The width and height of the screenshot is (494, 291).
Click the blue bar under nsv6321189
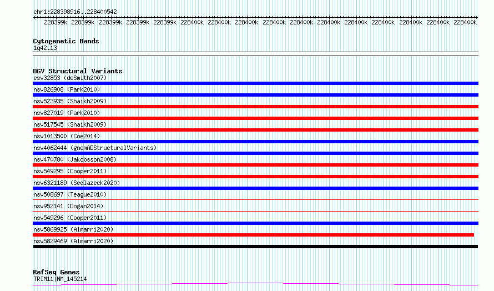click(255, 188)
